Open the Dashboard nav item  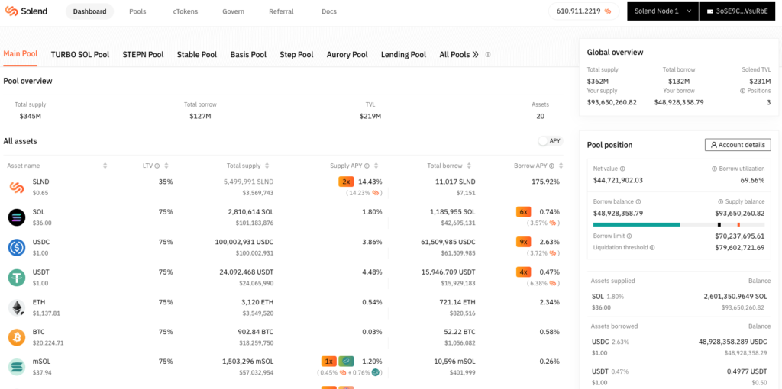click(90, 11)
